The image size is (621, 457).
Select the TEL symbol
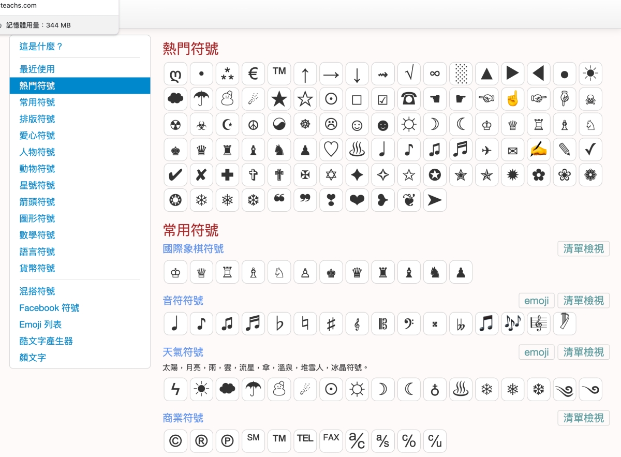305,441
